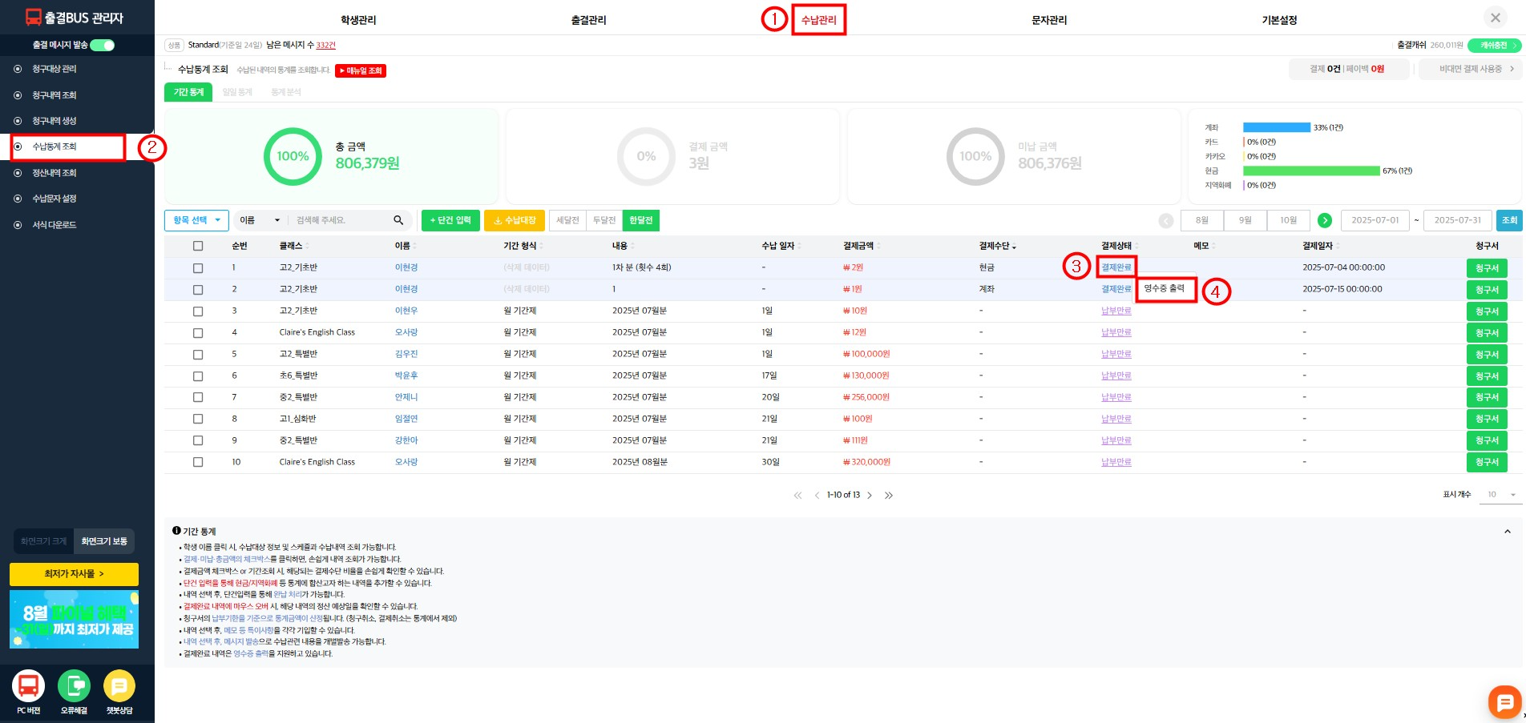Viewport: 1526px width, 723px height.
Task: Open the orange chat bubble widget
Action: (x=1504, y=702)
